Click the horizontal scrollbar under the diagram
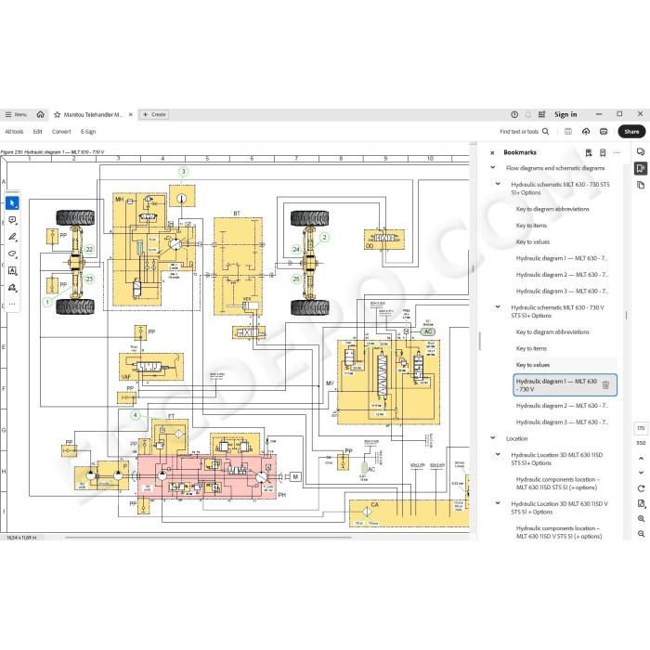 click(209, 538)
